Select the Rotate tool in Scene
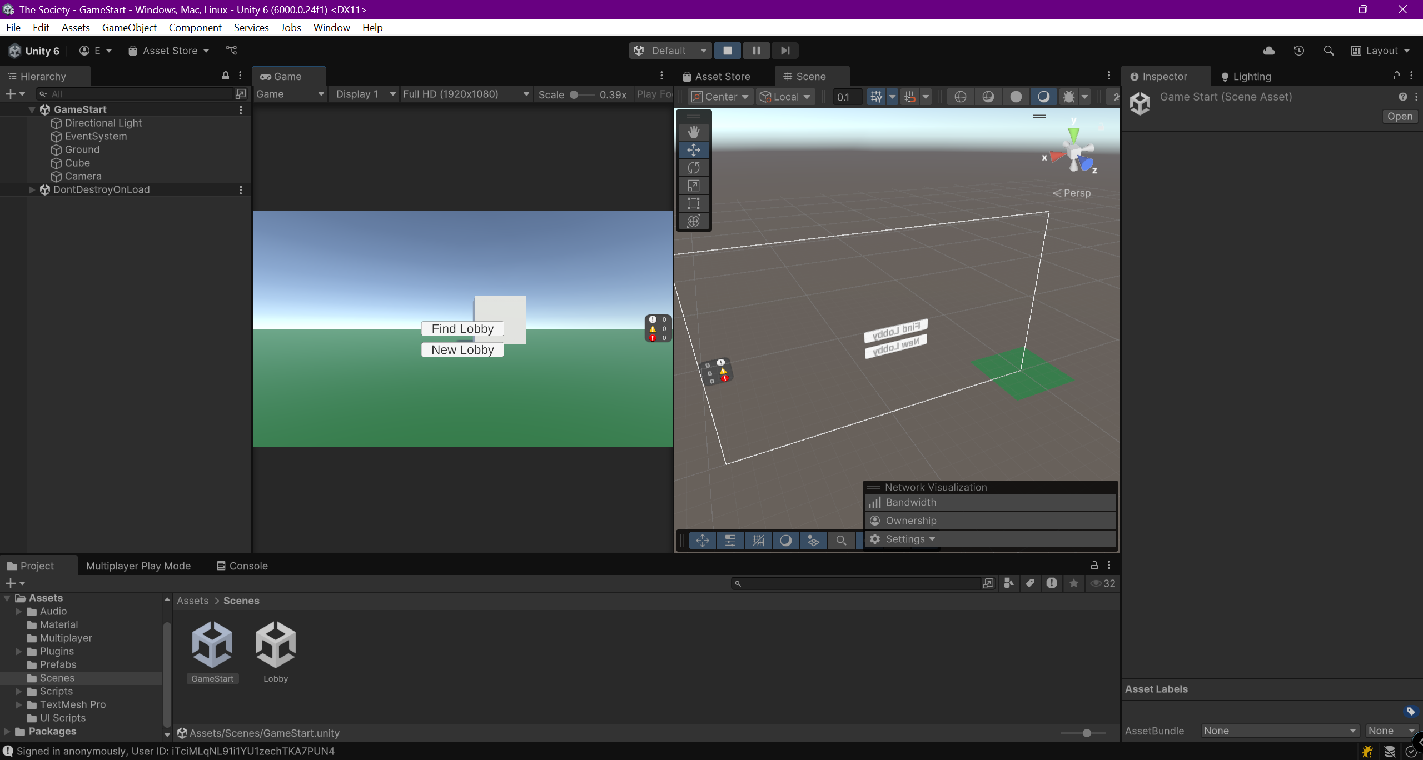This screenshot has height=760, width=1423. pos(693,168)
